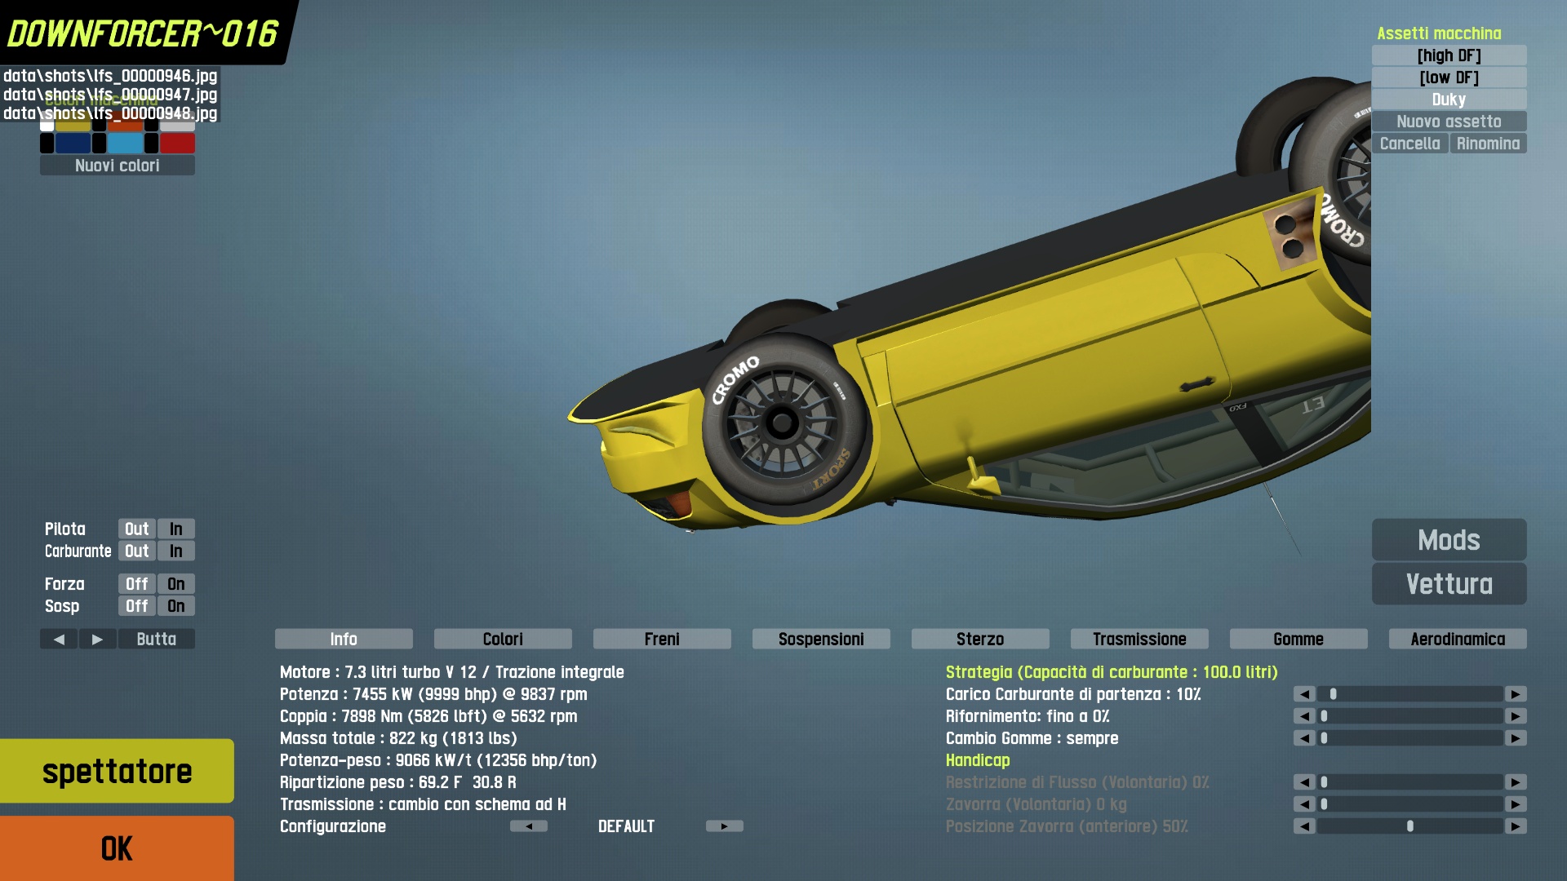
Task: Set Carburante to Out
Action: coord(136,551)
